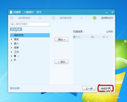Expand the 家人 group arrow
127x102 pixels.
[x=11, y=44]
